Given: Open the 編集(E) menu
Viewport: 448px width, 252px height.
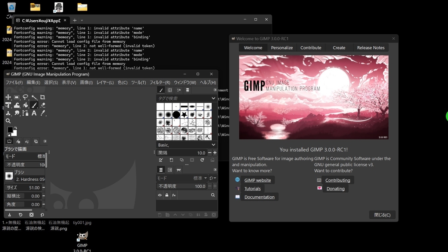Looking at the screenshot, I should pos(33,83).
